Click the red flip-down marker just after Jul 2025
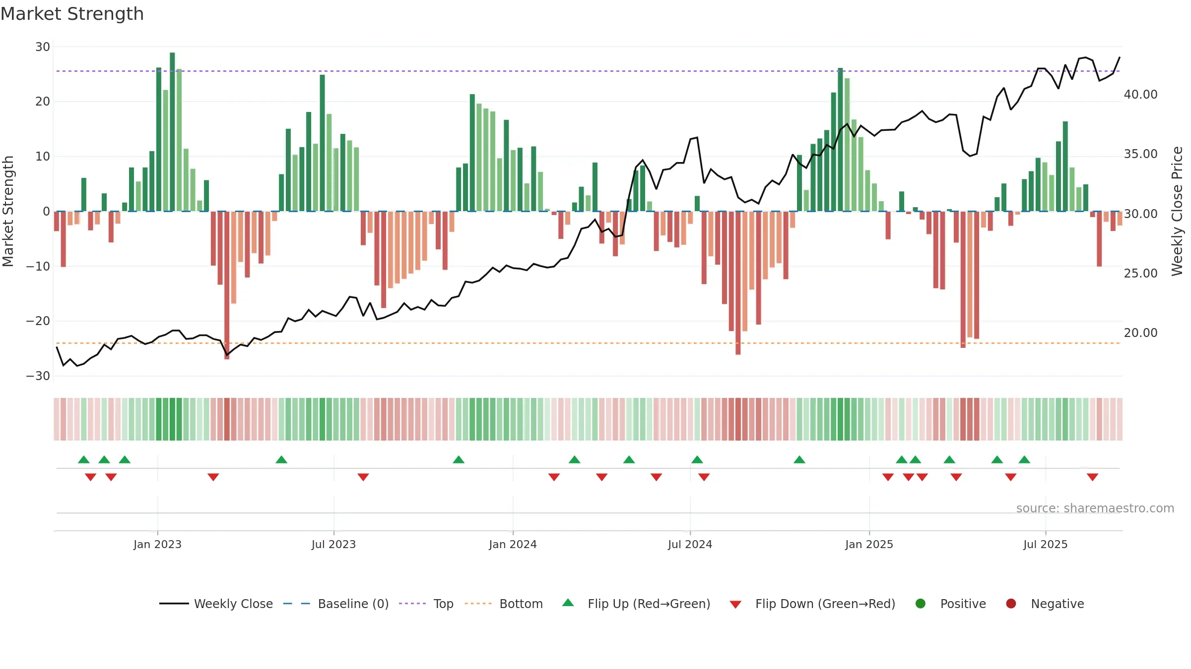 point(1092,477)
